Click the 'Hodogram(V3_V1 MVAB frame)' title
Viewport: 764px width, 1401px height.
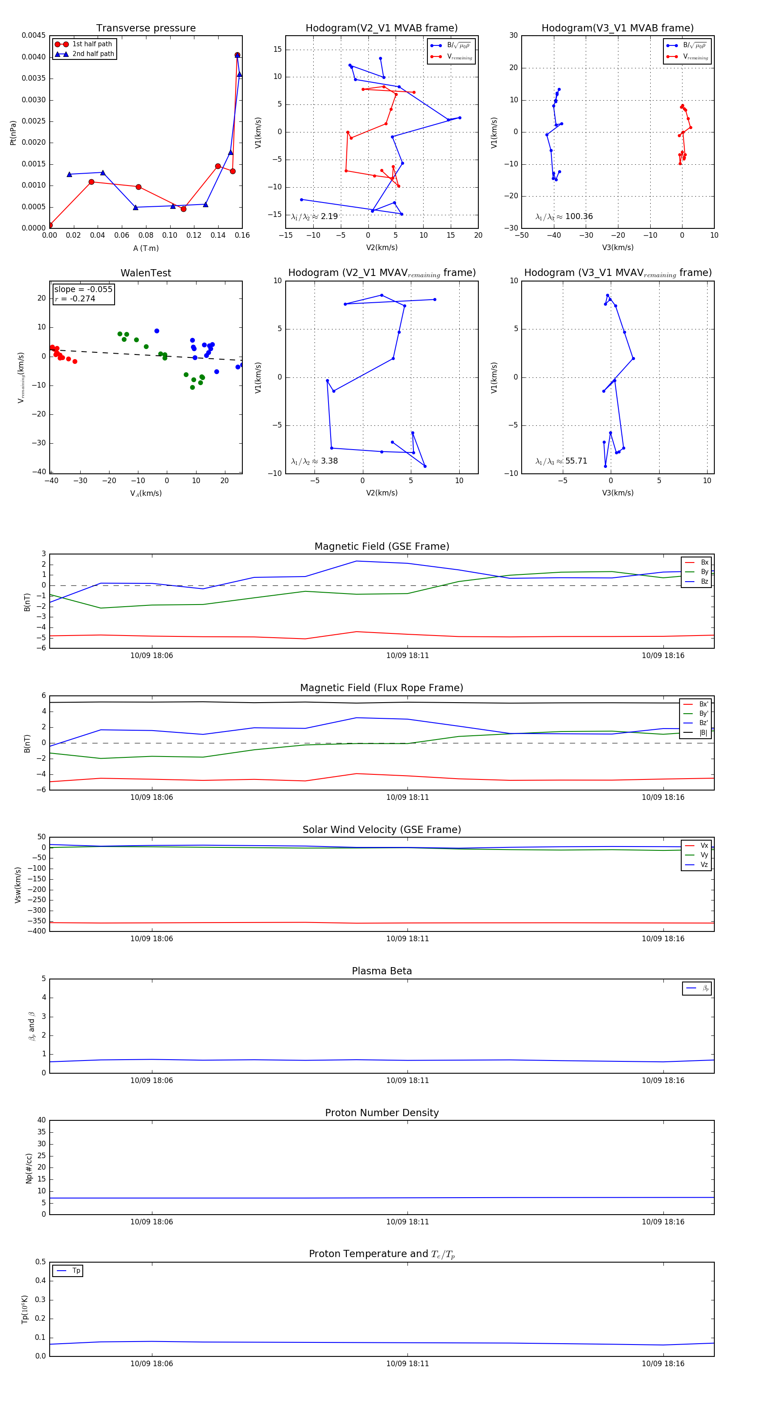click(617, 28)
